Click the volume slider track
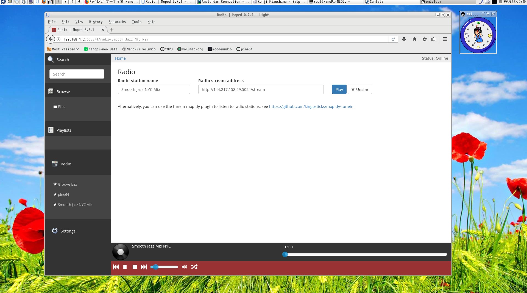 tap(168, 267)
